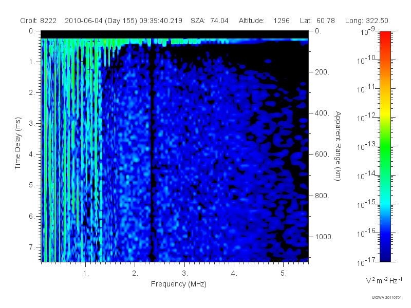Click apparent range tick label '1000.'
Screen dimensions: 411x308
pyautogui.click(x=324, y=237)
